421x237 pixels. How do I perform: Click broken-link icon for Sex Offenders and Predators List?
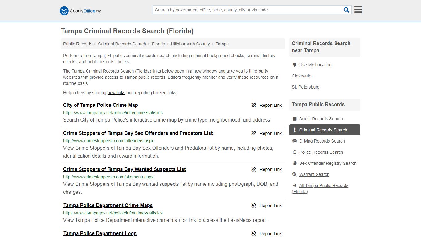(254, 133)
